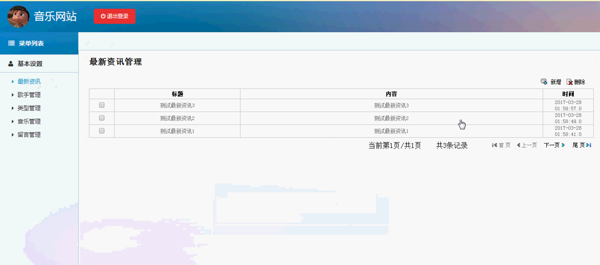The image size is (600, 265).
Task: Click the 删除 text link
Action: 580,82
